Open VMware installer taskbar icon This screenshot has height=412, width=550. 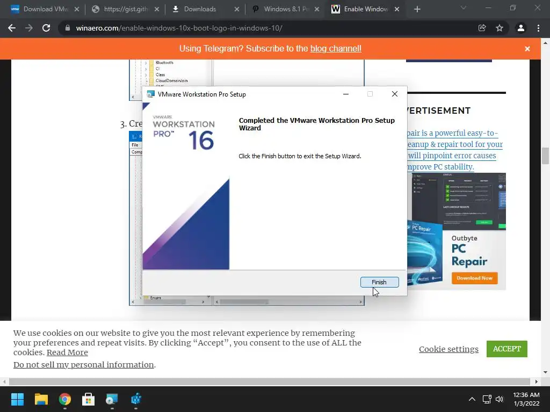tap(112, 399)
